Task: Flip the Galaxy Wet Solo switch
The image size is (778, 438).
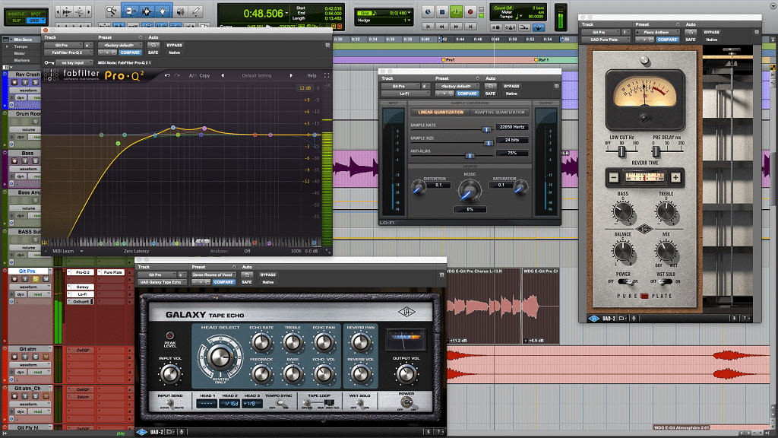Action: (359, 404)
